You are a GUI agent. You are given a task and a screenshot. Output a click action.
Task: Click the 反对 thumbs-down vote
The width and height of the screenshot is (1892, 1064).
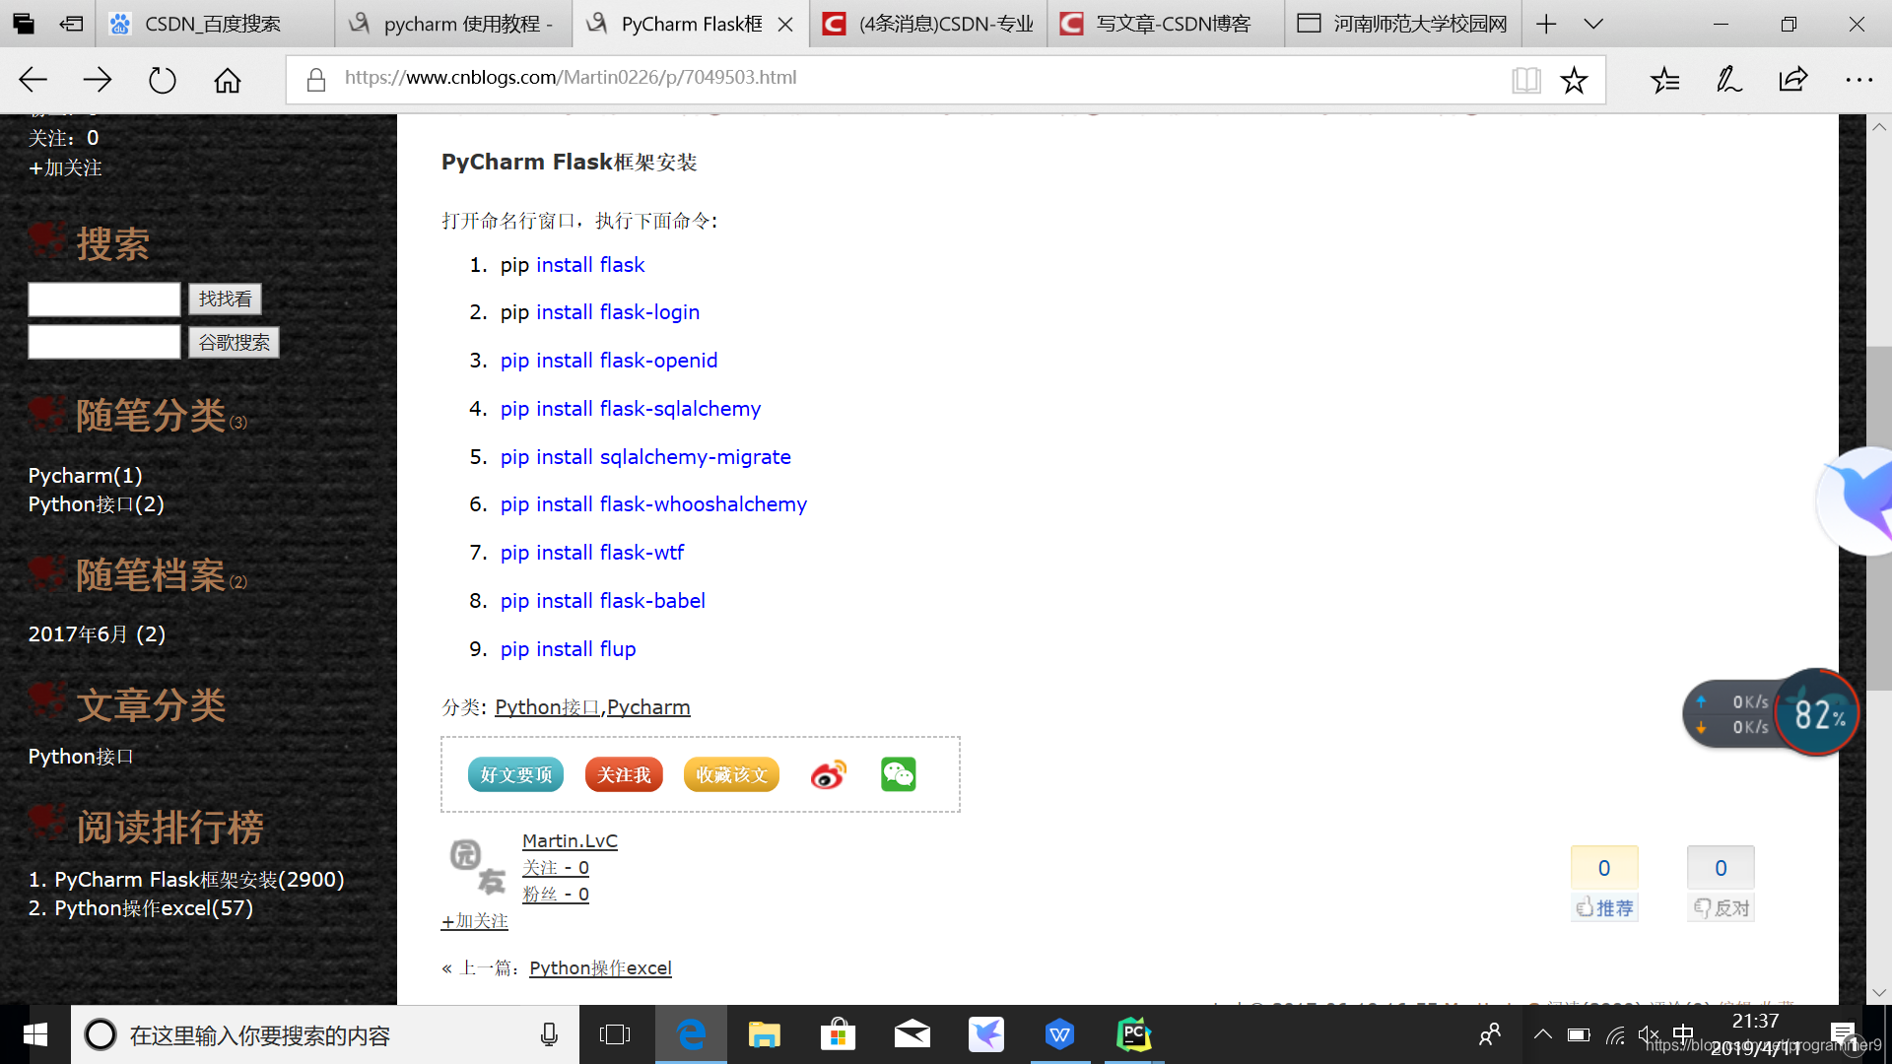[1721, 907]
